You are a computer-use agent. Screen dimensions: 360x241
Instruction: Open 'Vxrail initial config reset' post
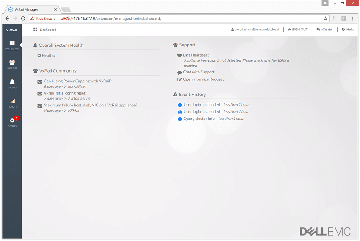coord(64,93)
